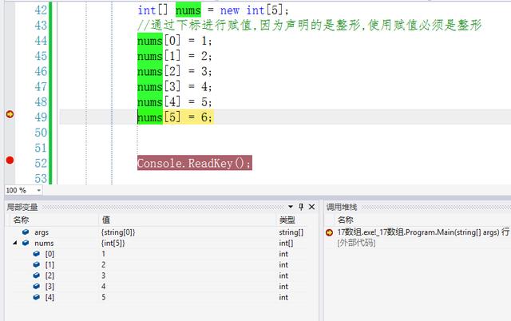Click the [1] element cube icon

pos(37,264)
